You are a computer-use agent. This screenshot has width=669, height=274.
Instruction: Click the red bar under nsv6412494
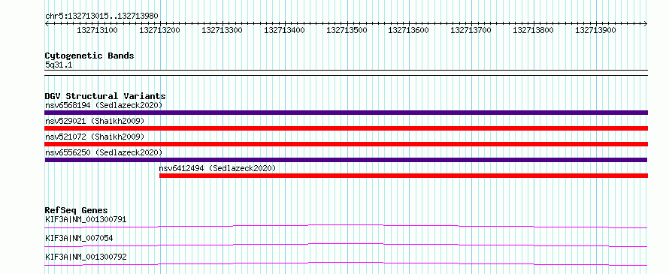coord(404,176)
